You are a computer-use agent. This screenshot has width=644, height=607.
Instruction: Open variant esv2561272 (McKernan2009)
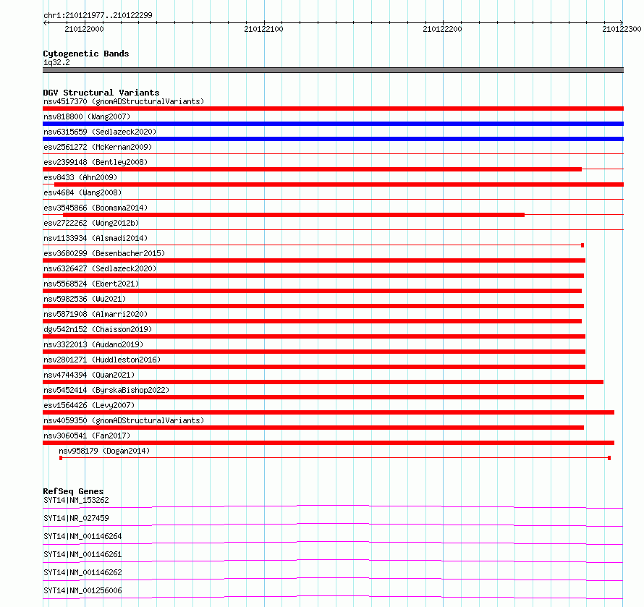pyautogui.click(x=98, y=147)
